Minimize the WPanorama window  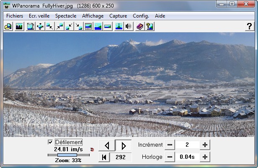(222, 4)
